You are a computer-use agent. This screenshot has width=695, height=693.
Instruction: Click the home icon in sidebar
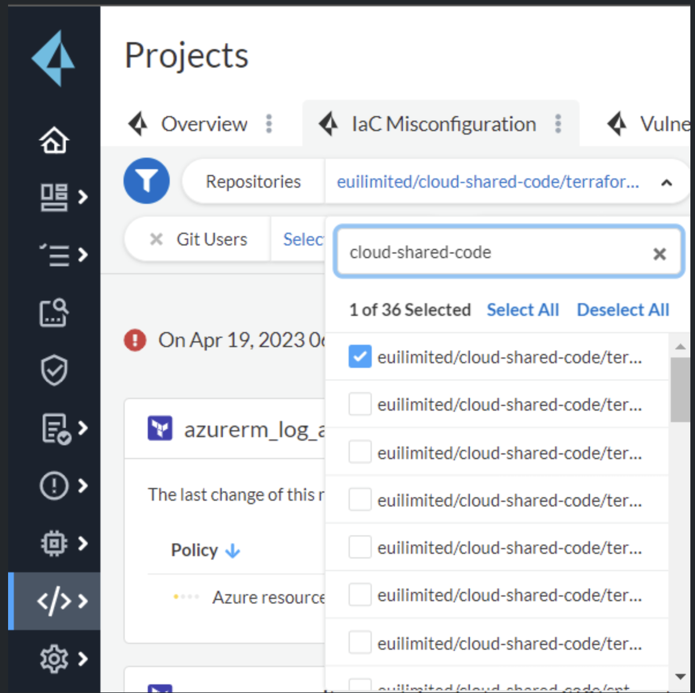(54, 140)
